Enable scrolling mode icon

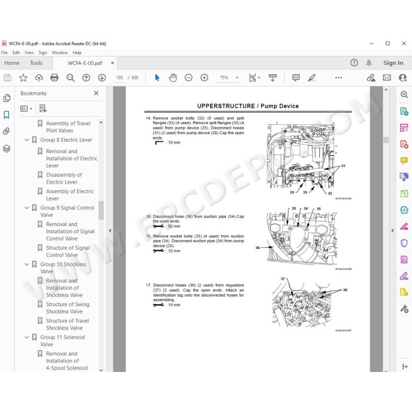point(273,78)
